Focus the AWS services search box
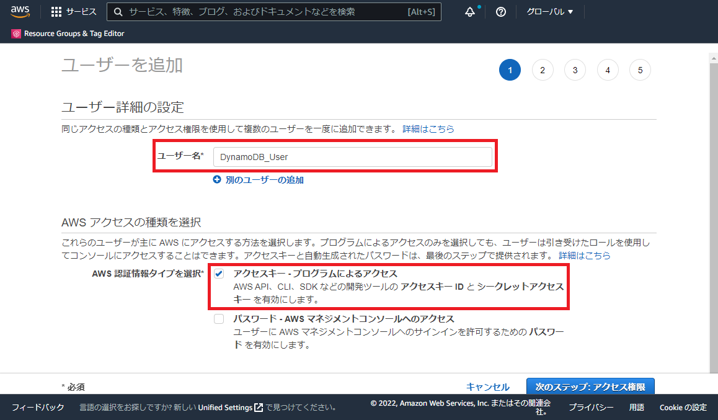This screenshot has width=718, height=420. pyautogui.click(x=267, y=12)
